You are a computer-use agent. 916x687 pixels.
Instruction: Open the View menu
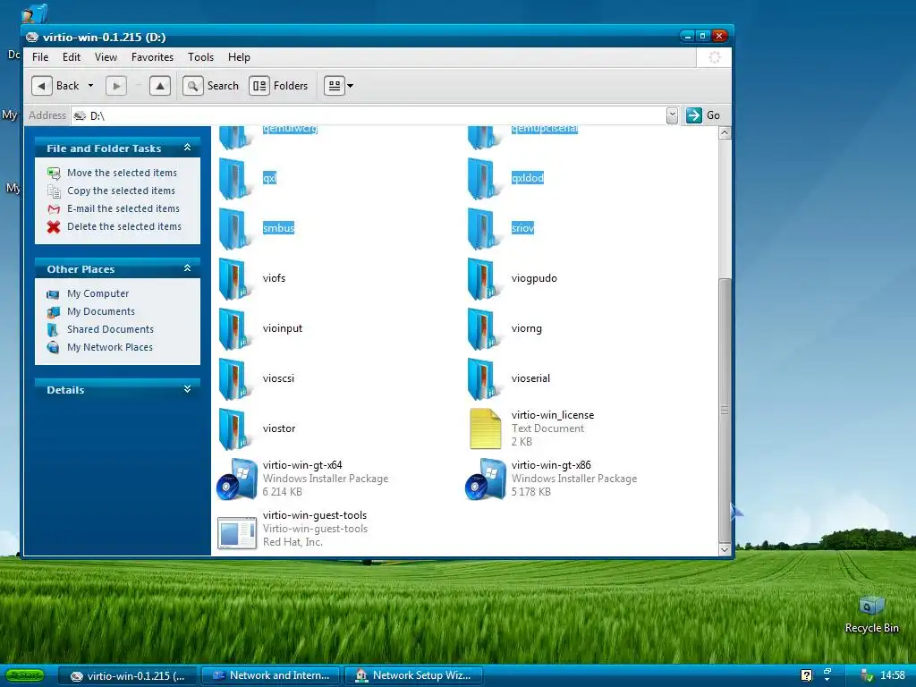pos(106,57)
